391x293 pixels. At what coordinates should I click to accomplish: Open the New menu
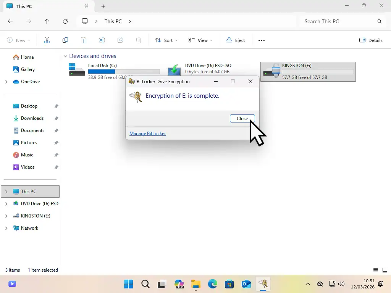click(18, 40)
